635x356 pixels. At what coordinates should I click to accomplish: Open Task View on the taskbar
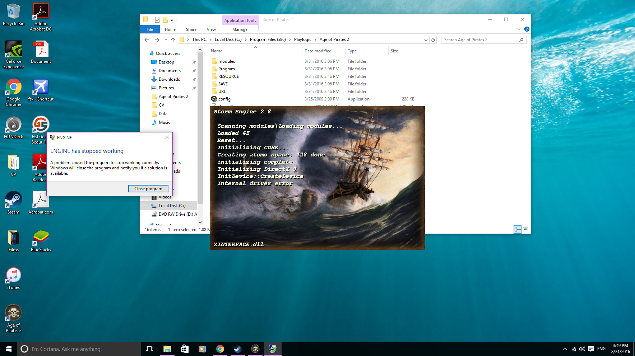(149, 349)
